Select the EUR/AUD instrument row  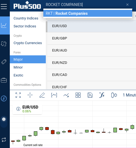tap(92, 50)
